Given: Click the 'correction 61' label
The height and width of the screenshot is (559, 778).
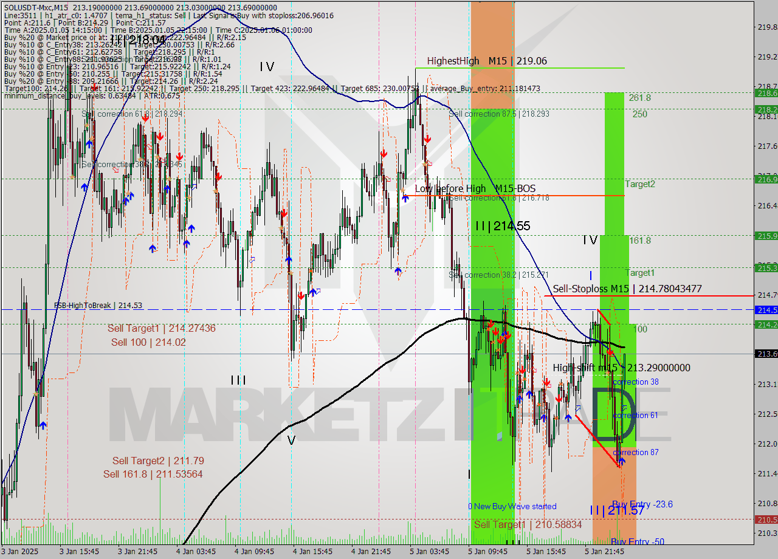Looking at the screenshot, I should coord(636,415).
